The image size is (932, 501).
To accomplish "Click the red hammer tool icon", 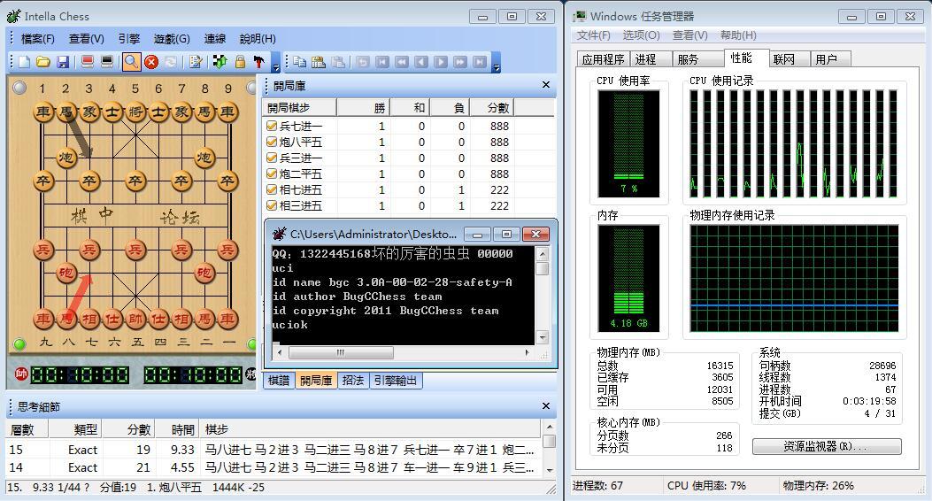I will [258, 62].
